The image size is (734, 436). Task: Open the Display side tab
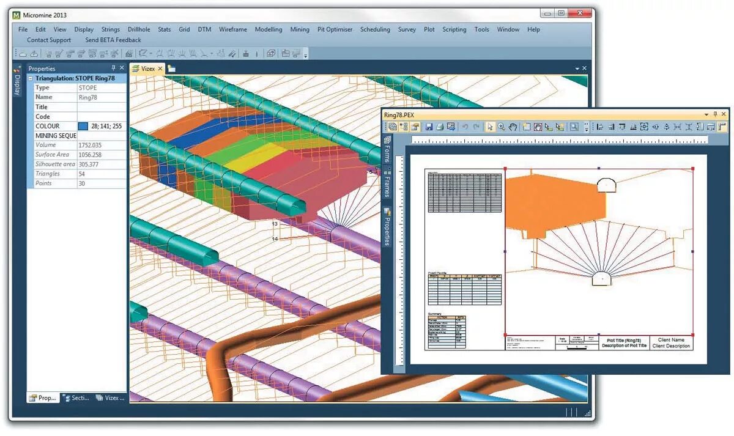(17, 81)
